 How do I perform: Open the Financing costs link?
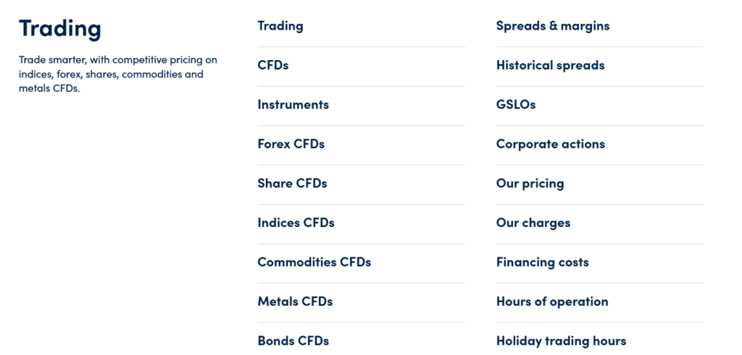[542, 262]
